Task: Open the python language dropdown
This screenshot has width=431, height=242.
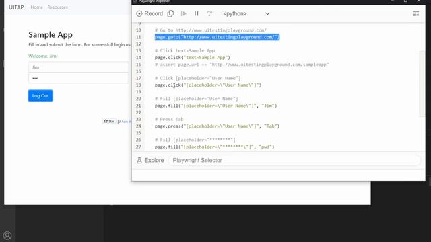Action: pos(246,13)
